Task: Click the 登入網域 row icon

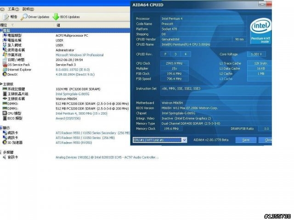Action: (x=5, y=45)
